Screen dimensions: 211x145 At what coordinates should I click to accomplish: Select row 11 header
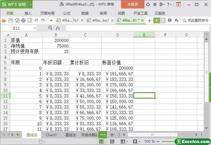tap(5, 96)
